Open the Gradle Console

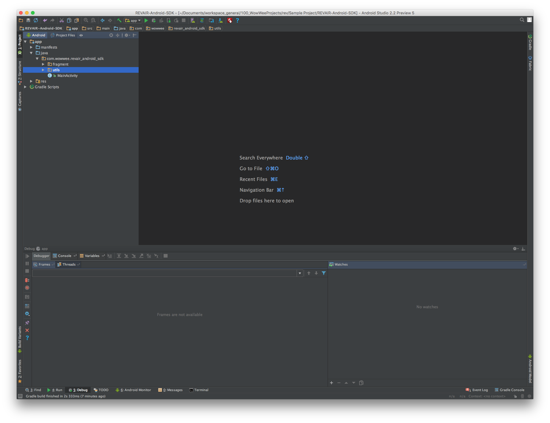point(509,390)
